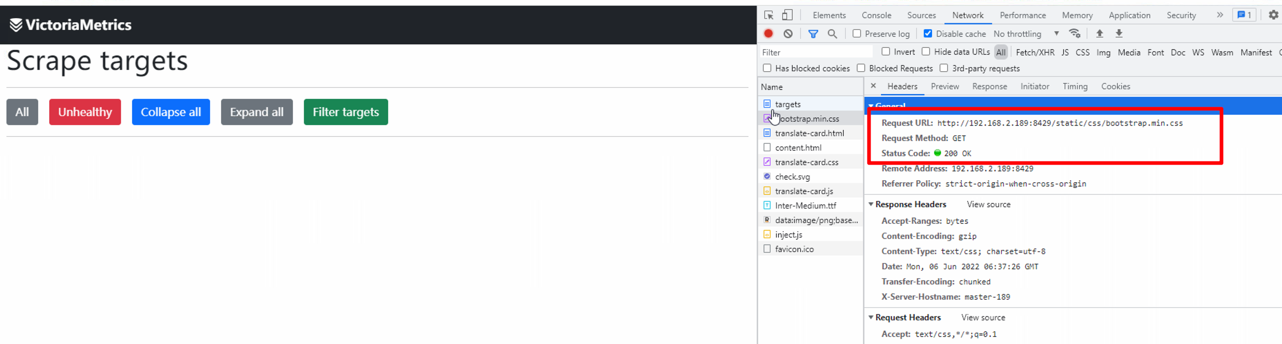Stop recording network log red button
Image resolution: width=1282 pixels, height=344 pixels.
point(768,33)
